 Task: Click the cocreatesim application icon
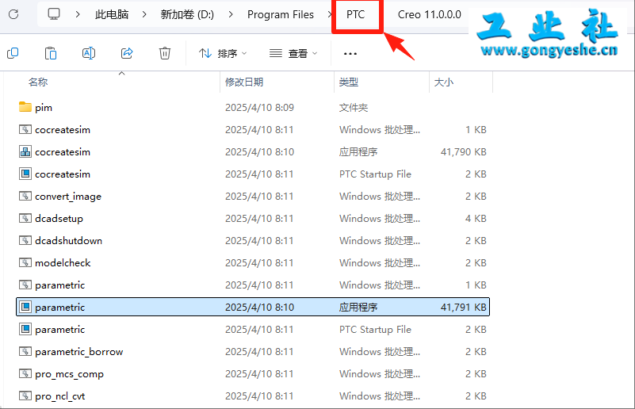pos(25,152)
